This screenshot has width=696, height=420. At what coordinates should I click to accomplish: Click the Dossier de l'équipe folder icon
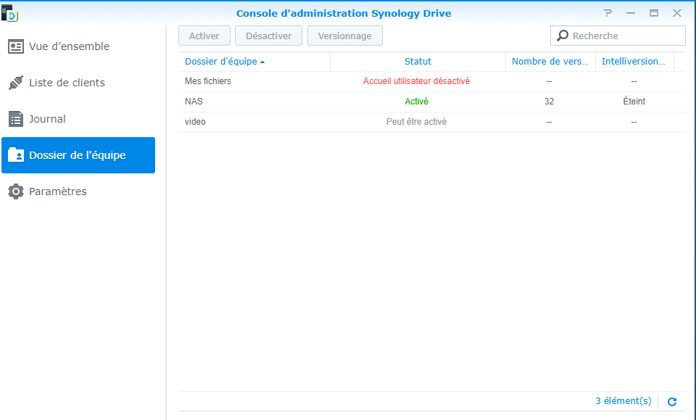click(x=16, y=155)
